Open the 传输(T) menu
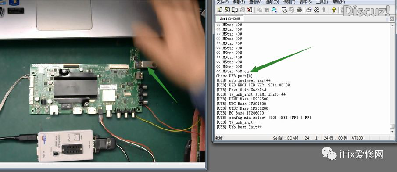 coord(290,2)
